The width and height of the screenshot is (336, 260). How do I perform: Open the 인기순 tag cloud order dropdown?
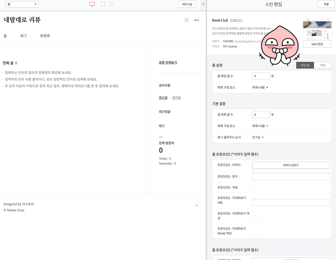(x=257, y=137)
